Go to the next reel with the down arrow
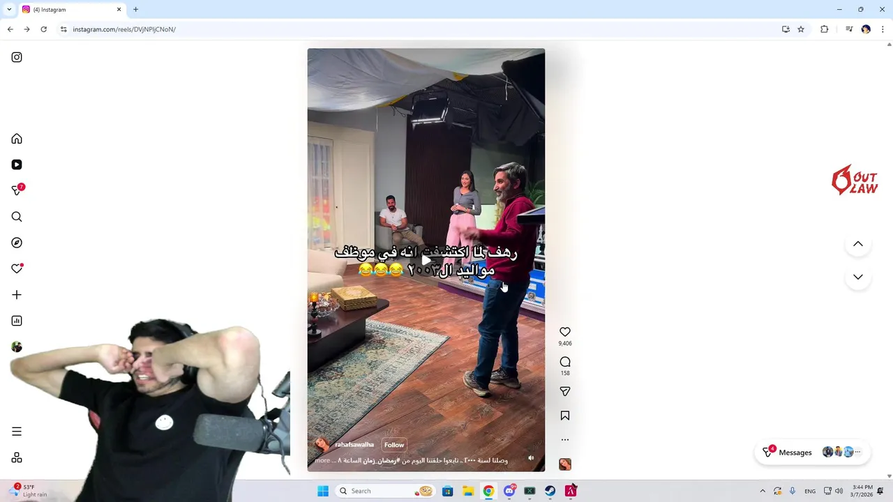Screen dimensions: 893x502 (858, 277)
